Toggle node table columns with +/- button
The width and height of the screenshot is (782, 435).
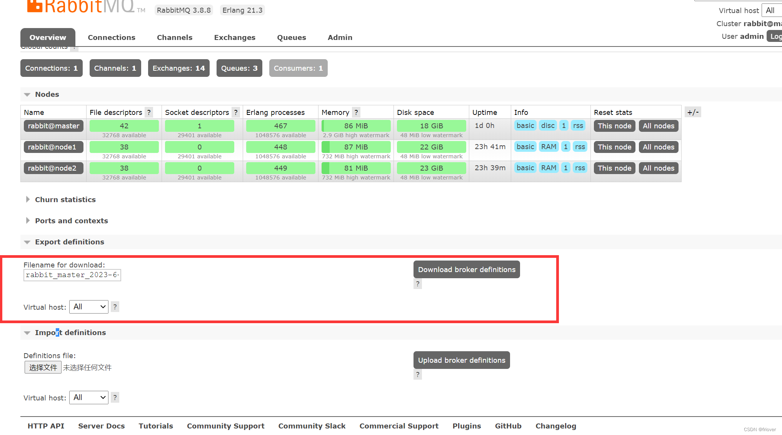tap(693, 112)
